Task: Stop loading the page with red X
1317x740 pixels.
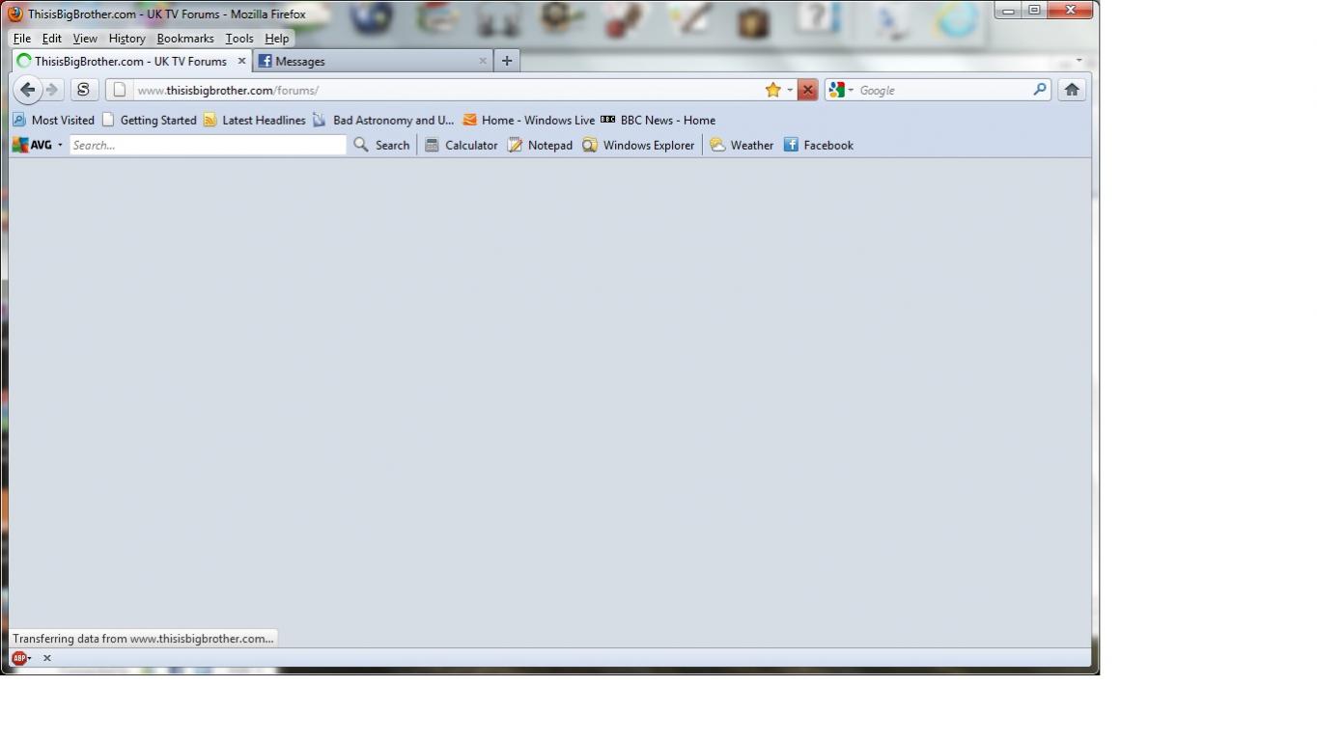Action: [x=807, y=90]
